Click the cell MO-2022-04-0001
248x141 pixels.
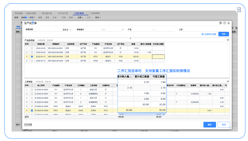56,48
